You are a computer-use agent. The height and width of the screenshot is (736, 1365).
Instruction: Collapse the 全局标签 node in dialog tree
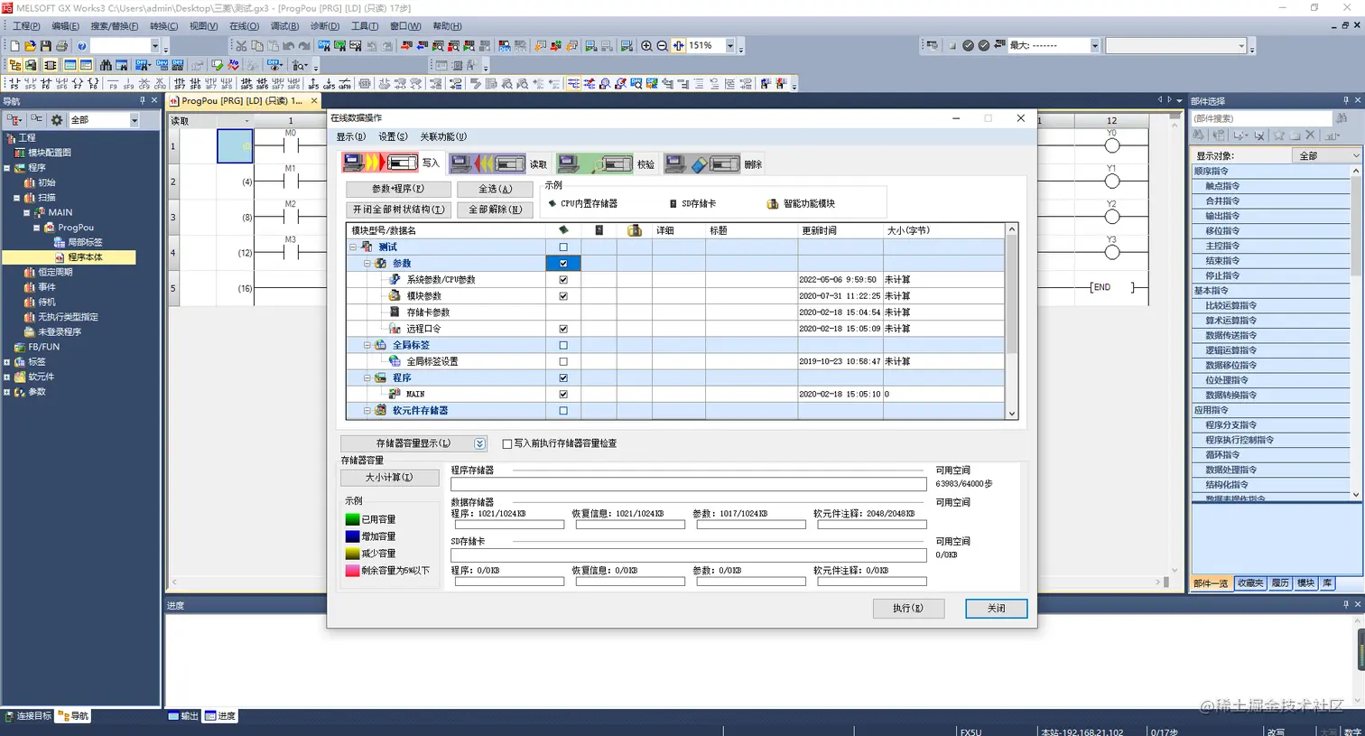tap(367, 345)
